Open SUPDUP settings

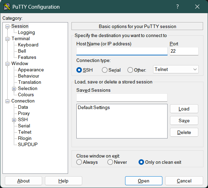tap(28, 144)
